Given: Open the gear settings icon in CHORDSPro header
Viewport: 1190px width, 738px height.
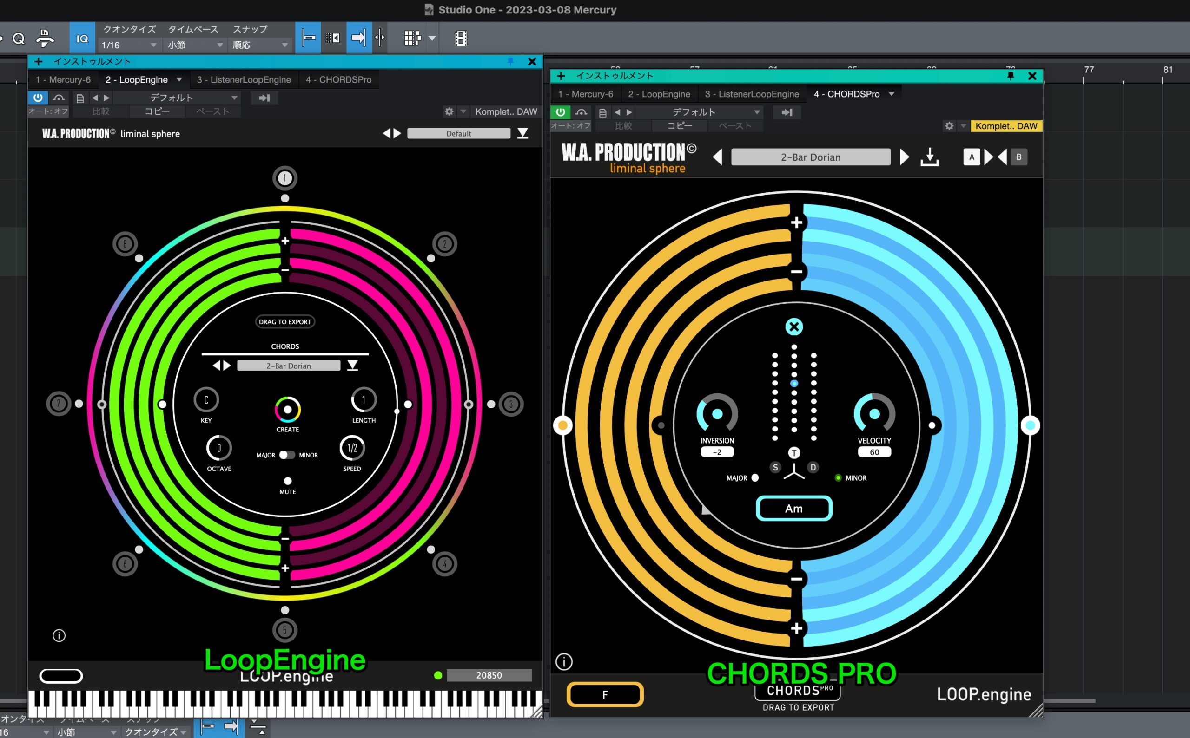Looking at the screenshot, I should click(948, 126).
